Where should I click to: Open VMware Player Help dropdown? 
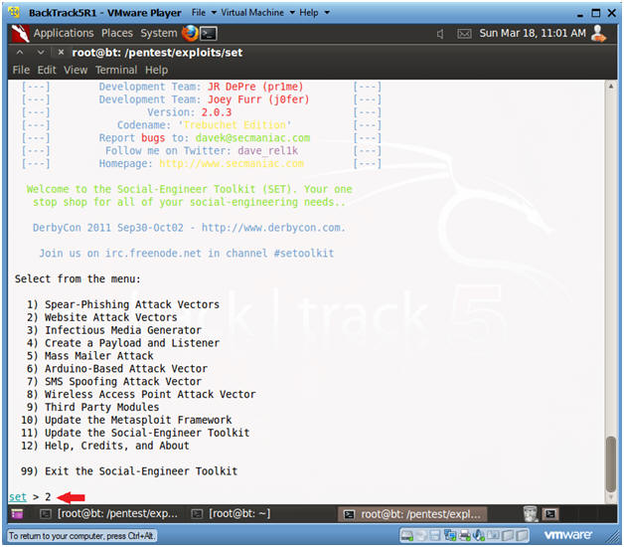pyautogui.click(x=314, y=13)
